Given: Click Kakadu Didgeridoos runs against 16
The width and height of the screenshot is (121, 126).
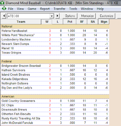Looking at the screenshot, I should point(95,79).
